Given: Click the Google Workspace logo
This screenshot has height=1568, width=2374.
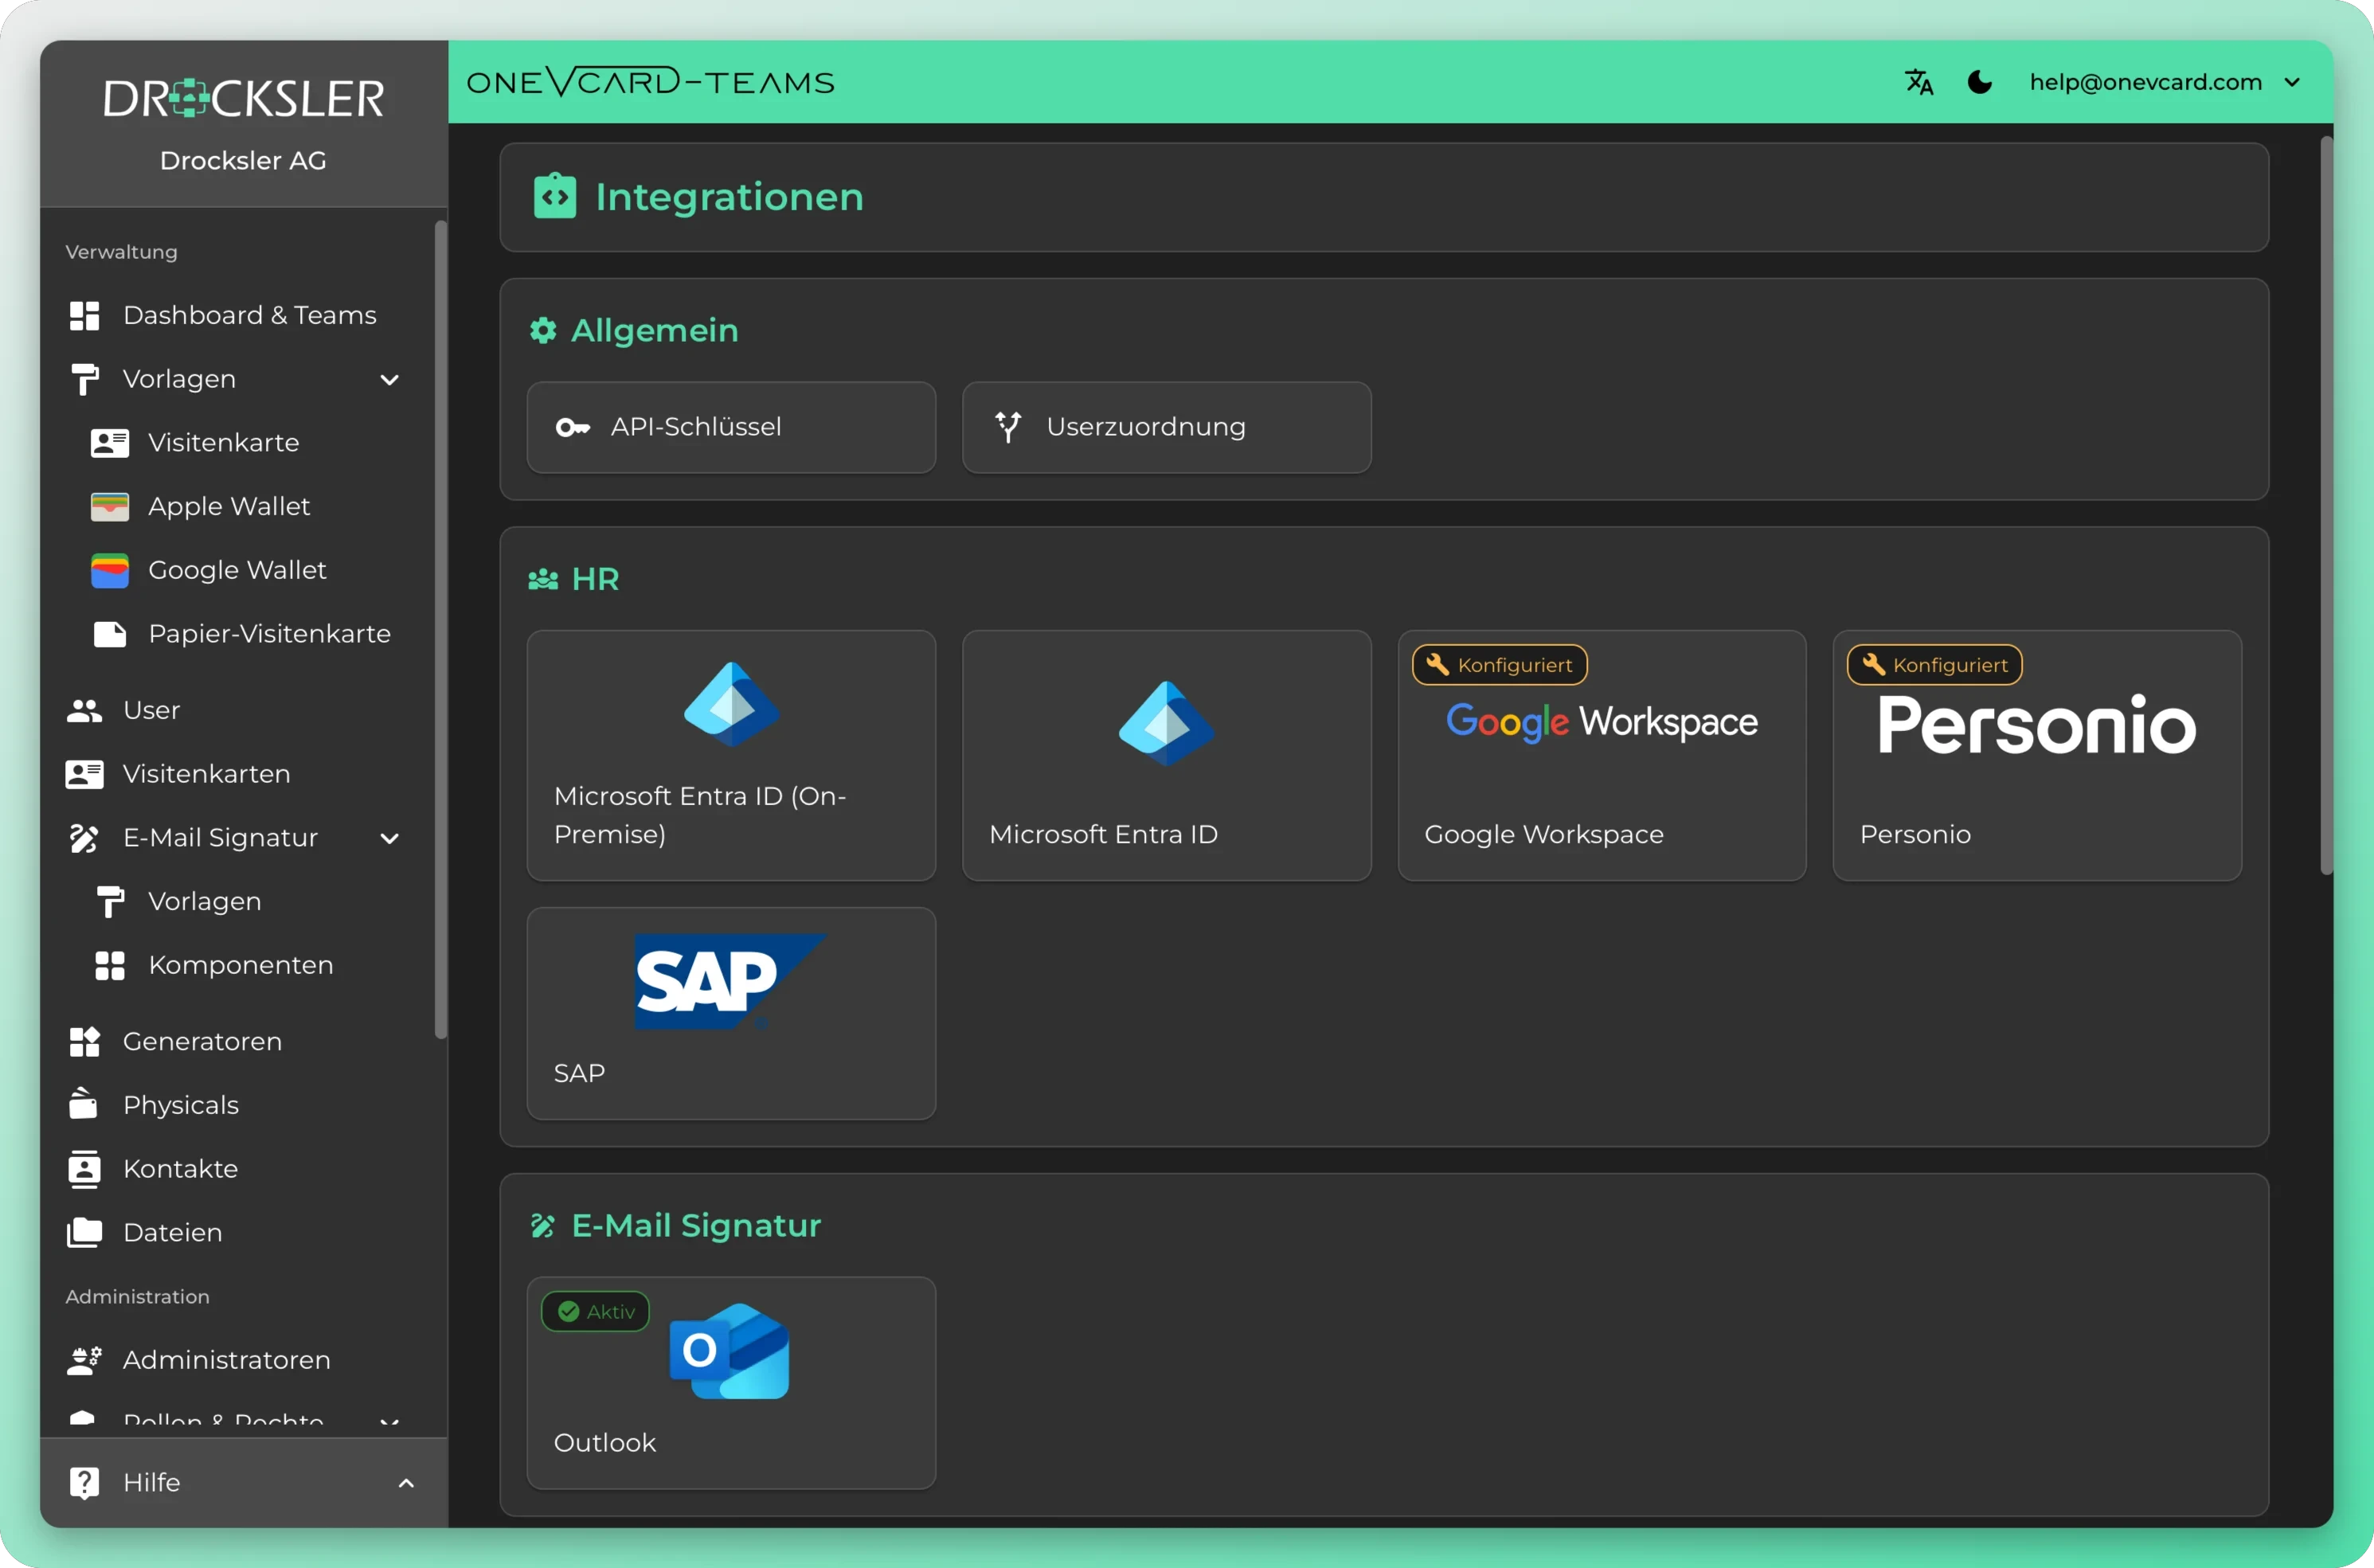Looking at the screenshot, I should pos(1602,722).
